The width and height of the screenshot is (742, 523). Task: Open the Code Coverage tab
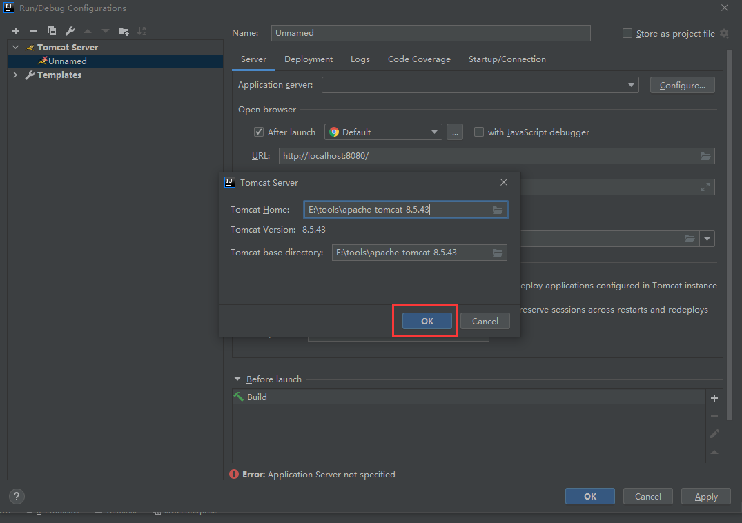click(419, 59)
